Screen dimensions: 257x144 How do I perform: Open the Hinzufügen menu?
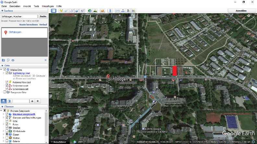pos(48,6)
